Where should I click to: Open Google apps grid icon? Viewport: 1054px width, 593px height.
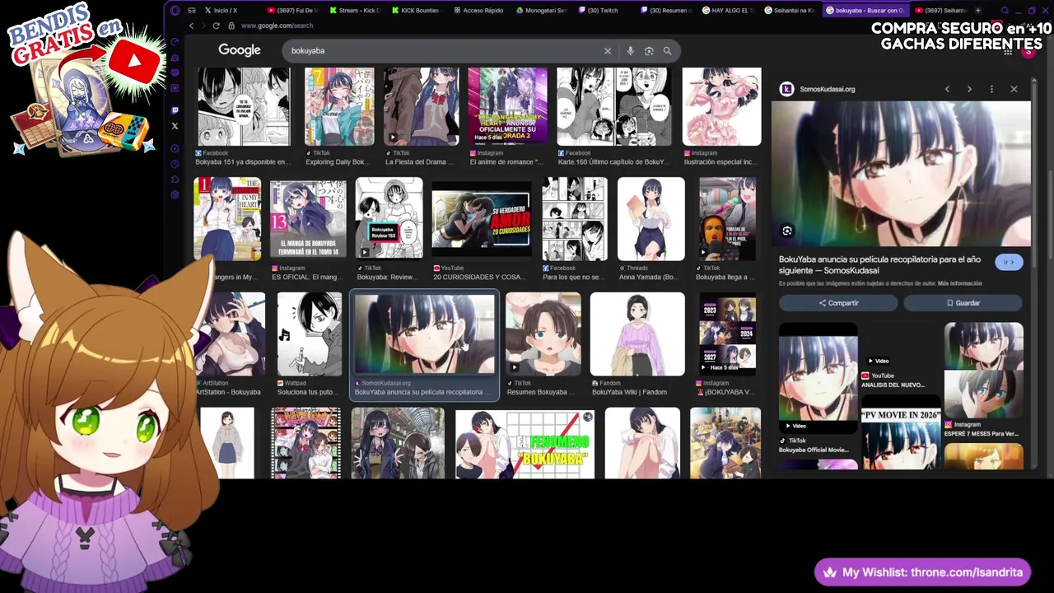[x=1008, y=52]
